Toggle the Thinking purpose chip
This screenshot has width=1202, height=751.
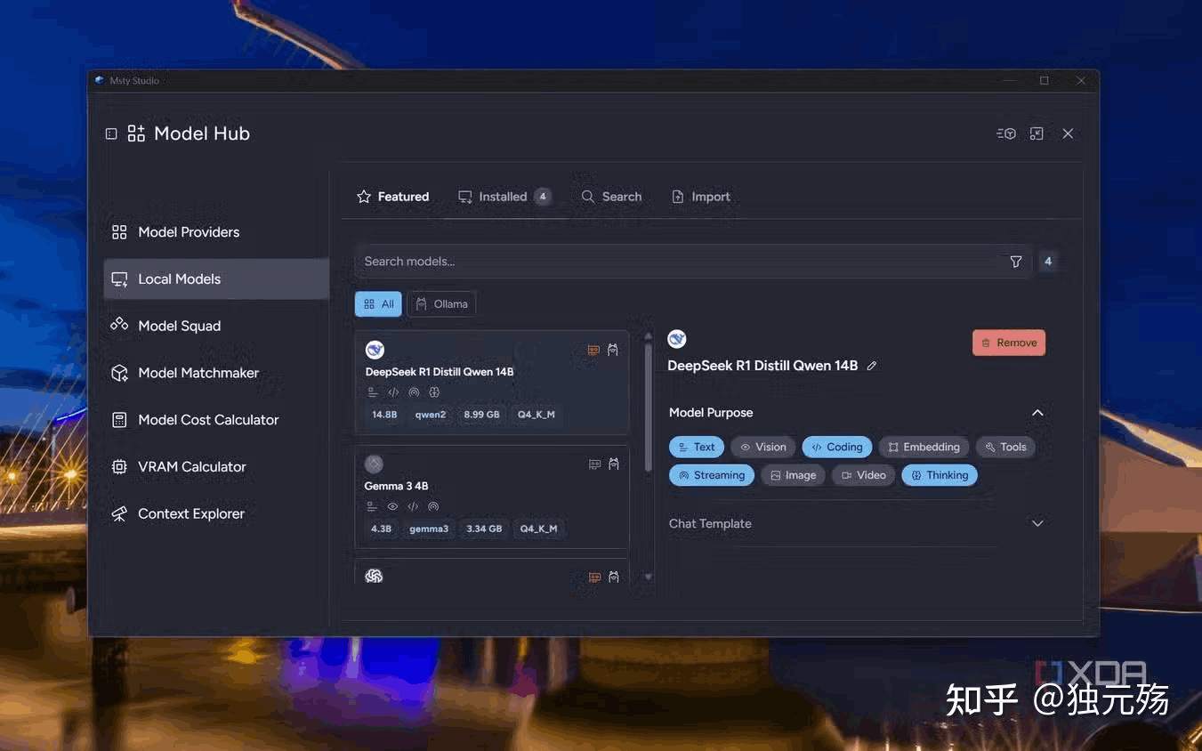point(940,475)
